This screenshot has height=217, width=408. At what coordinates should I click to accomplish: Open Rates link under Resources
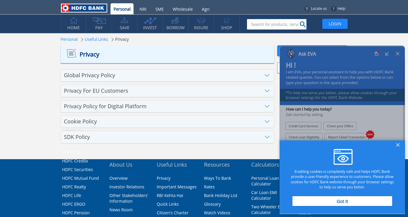(209, 187)
